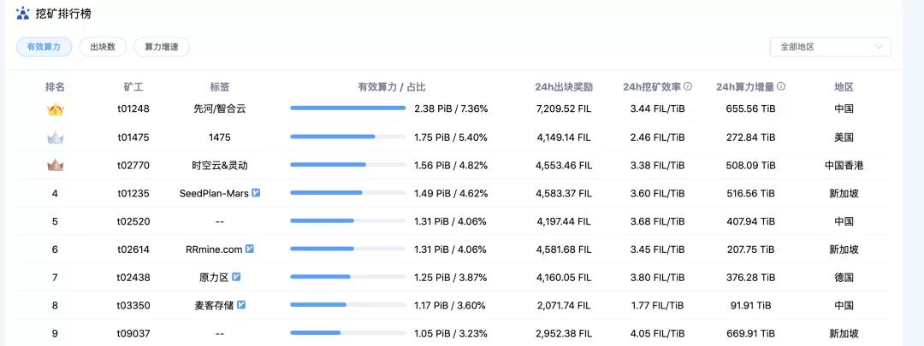Click the 2,071.74 FIL reward value
Screen dimensions: 924x346
(x=563, y=305)
